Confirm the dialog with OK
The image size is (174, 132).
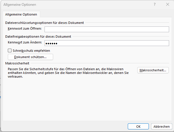click(138, 126)
